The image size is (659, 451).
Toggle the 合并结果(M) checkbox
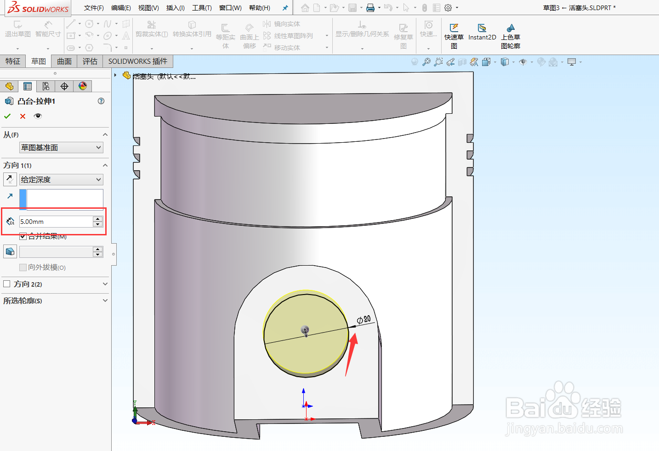pyautogui.click(x=23, y=236)
